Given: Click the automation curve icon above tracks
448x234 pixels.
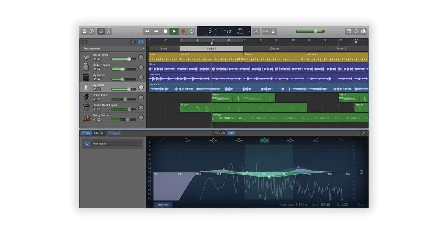Looking at the screenshot, I should tap(133, 42).
